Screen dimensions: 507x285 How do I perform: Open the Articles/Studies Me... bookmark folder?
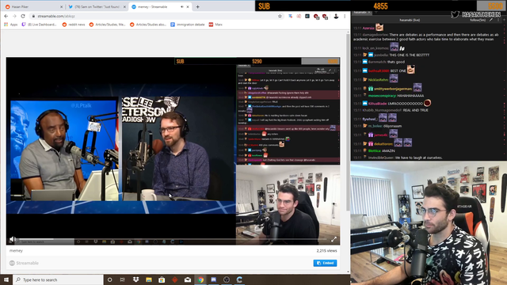[107, 25]
